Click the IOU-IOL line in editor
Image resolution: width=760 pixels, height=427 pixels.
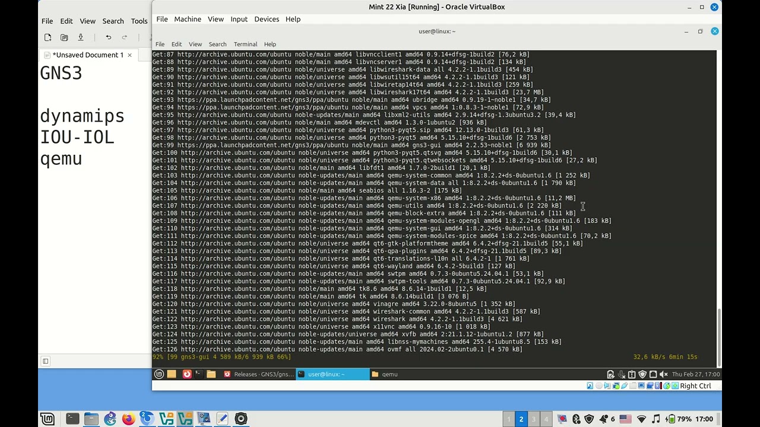tap(77, 138)
